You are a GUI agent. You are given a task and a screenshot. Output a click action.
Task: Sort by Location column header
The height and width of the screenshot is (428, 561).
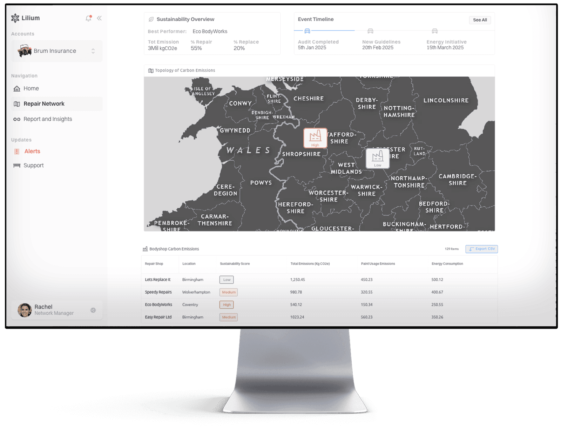point(189,264)
